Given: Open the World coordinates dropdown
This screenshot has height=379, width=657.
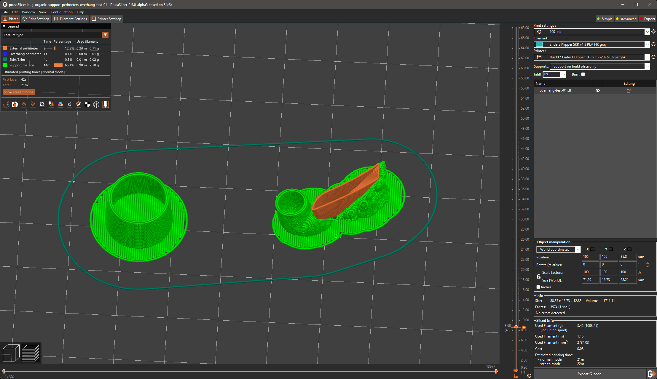Looking at the screenshot, I should pyautogui.click(x=558, y=249).
